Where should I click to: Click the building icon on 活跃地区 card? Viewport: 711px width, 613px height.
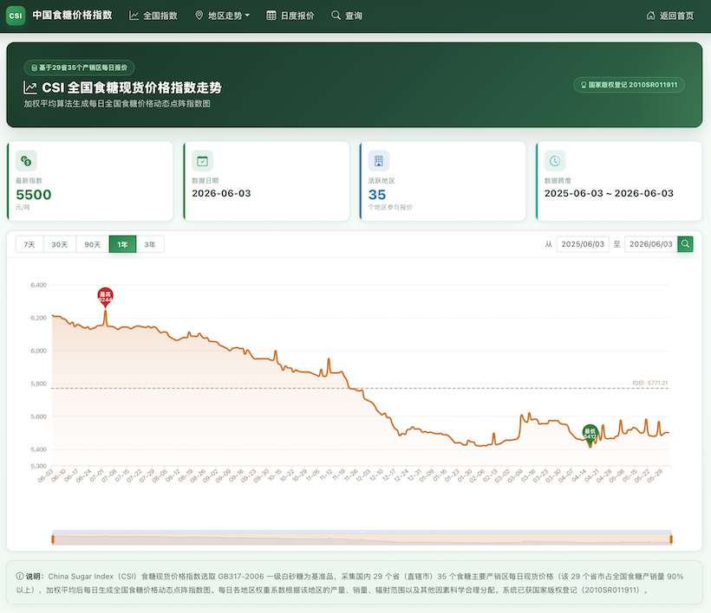(379, 161)
